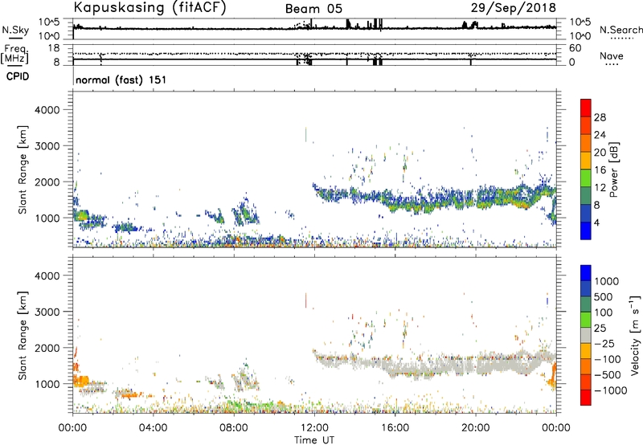Click the '20:00' time axis label
This screenshot has width=643, height=445.
(x=476, y=428)
